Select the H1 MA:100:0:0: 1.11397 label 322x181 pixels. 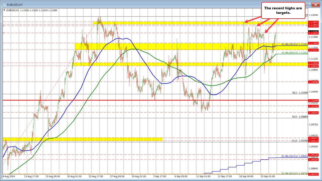[295, 44]
